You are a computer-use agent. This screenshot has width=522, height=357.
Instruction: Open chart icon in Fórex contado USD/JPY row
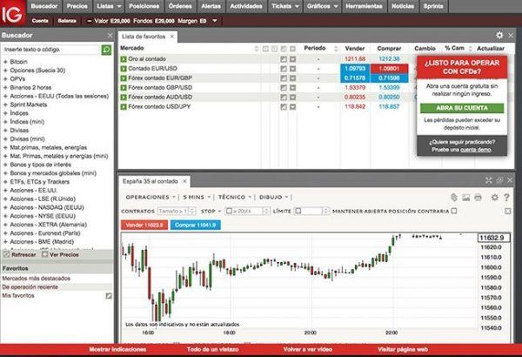coord(284,107)
